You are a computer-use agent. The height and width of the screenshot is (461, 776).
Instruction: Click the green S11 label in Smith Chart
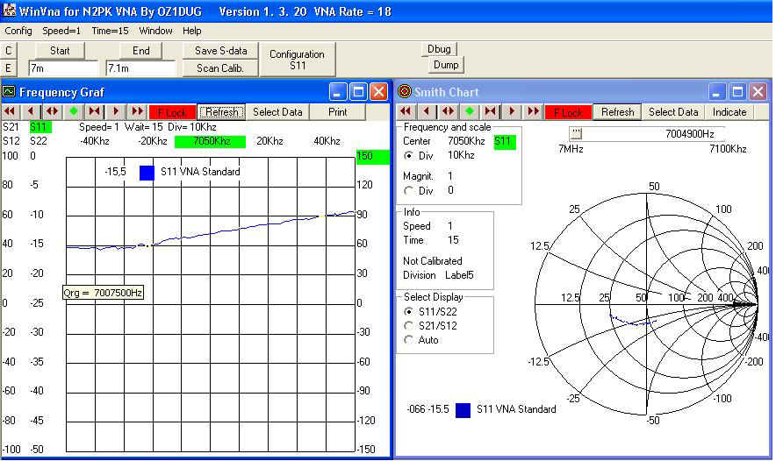[x=504, y=141]
